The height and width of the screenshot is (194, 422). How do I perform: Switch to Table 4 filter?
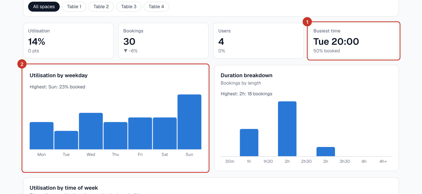(156, 7)
